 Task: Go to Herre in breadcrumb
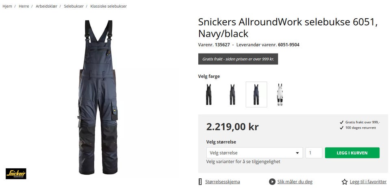[24, 6]
